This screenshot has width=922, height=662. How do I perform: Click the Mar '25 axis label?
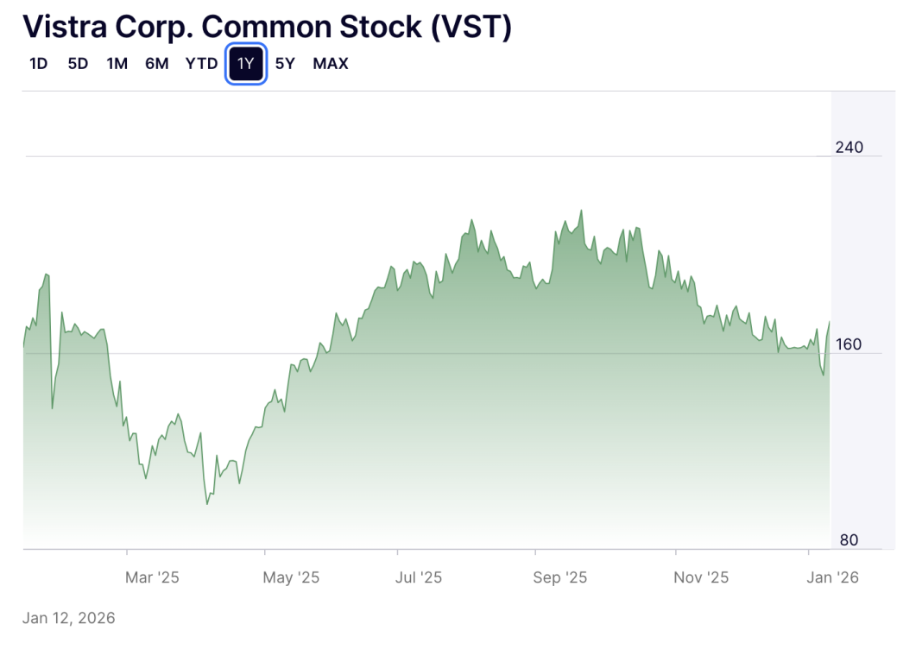(x=152, y=577)
